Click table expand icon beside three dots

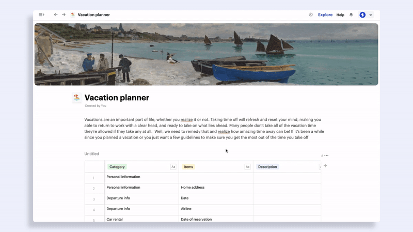[322, 156]
